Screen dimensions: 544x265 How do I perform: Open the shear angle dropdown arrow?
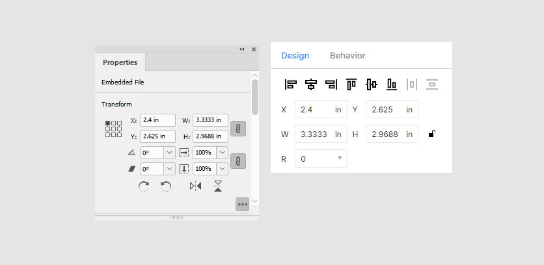click(x=169, y=169)
